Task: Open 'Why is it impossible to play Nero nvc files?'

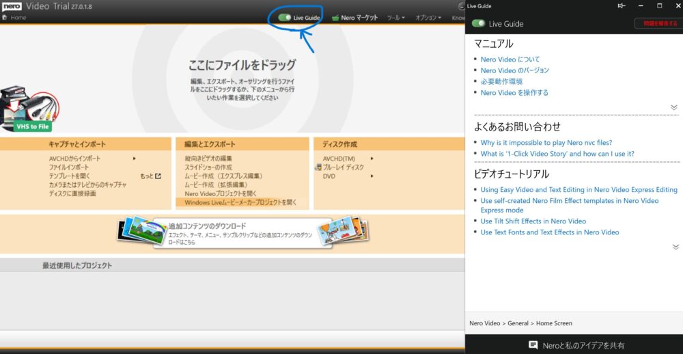Action: tap(546, 143)
